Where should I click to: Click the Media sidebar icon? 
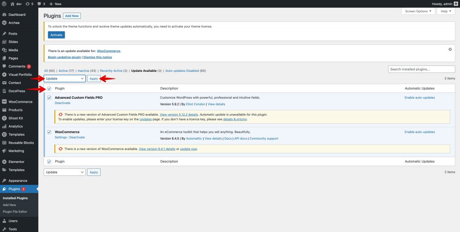coord(4,50)
